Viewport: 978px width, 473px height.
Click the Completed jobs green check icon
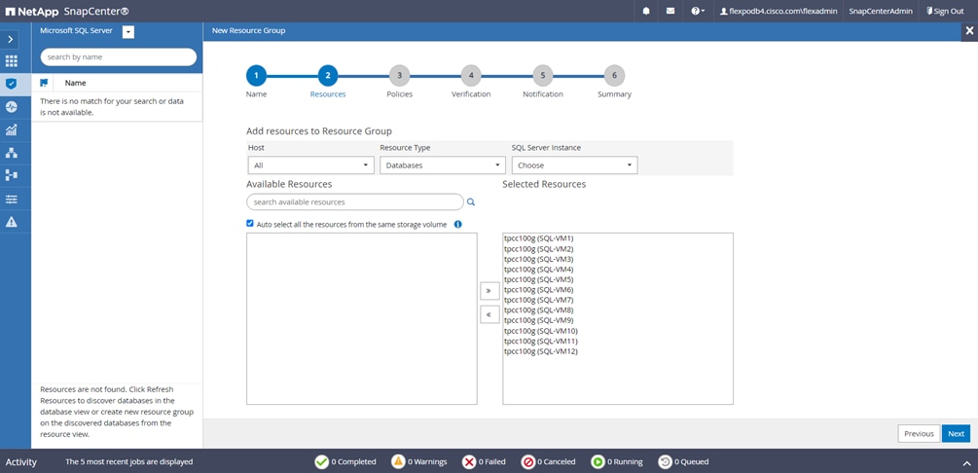click(x=322, y=461)
